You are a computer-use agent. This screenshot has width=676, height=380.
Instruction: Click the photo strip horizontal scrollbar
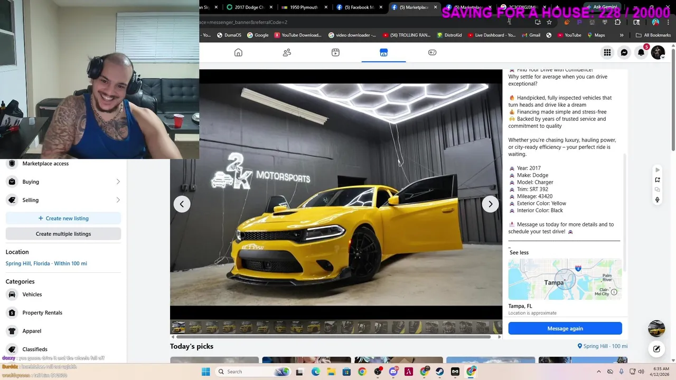(334, 337)
